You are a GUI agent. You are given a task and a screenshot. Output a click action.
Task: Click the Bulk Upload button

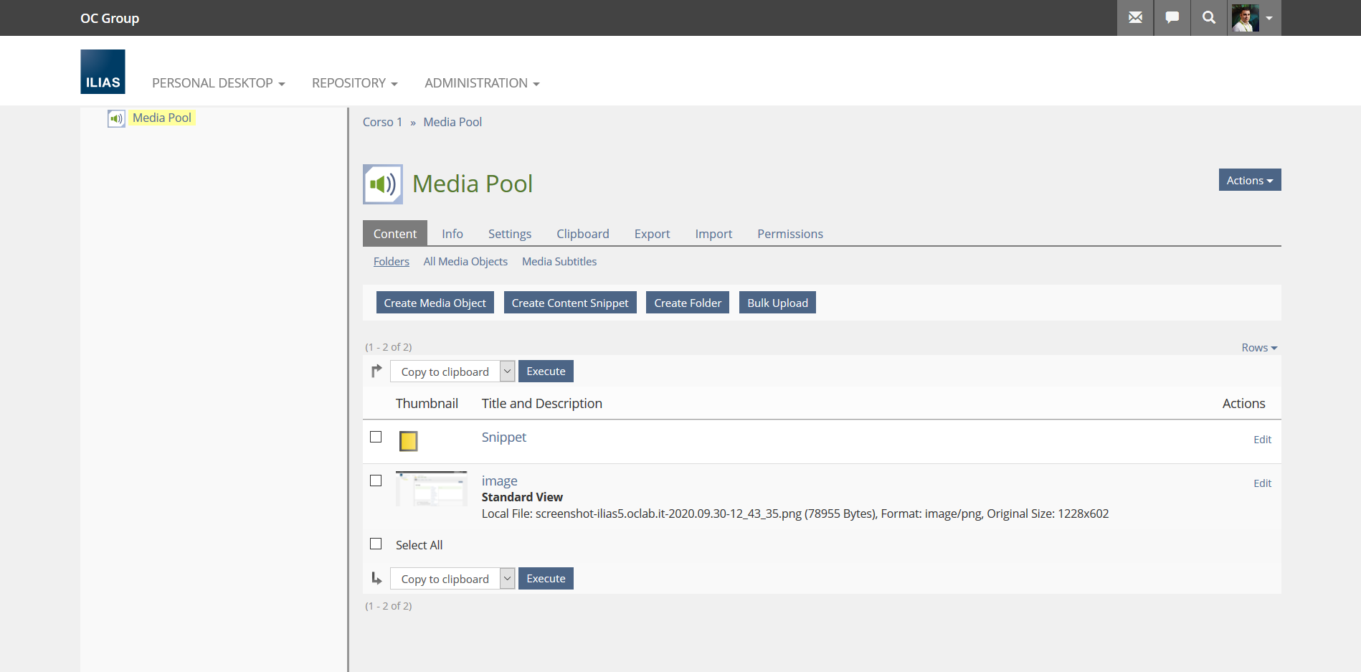coord(777,303)
